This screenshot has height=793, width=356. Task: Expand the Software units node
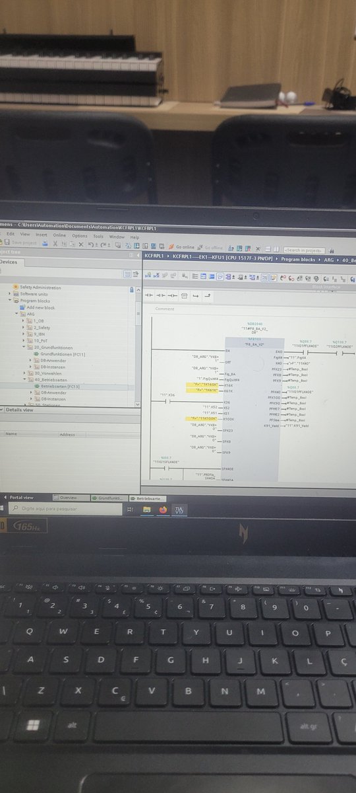click(10, 293)
